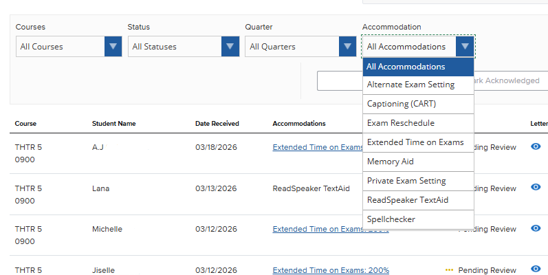Sort by the Student Name column header

(x=114, y=123)
